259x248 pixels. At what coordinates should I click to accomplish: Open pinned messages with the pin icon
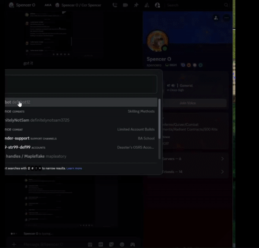(x=136, y=5)
